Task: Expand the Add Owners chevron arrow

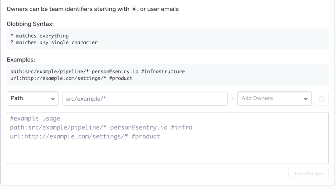Action: [306, 99]
